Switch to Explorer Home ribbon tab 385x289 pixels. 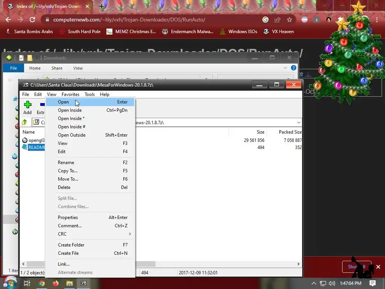tap(35, 68)
